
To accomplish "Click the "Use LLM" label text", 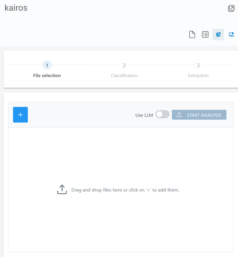I will (x=144, y=115).
